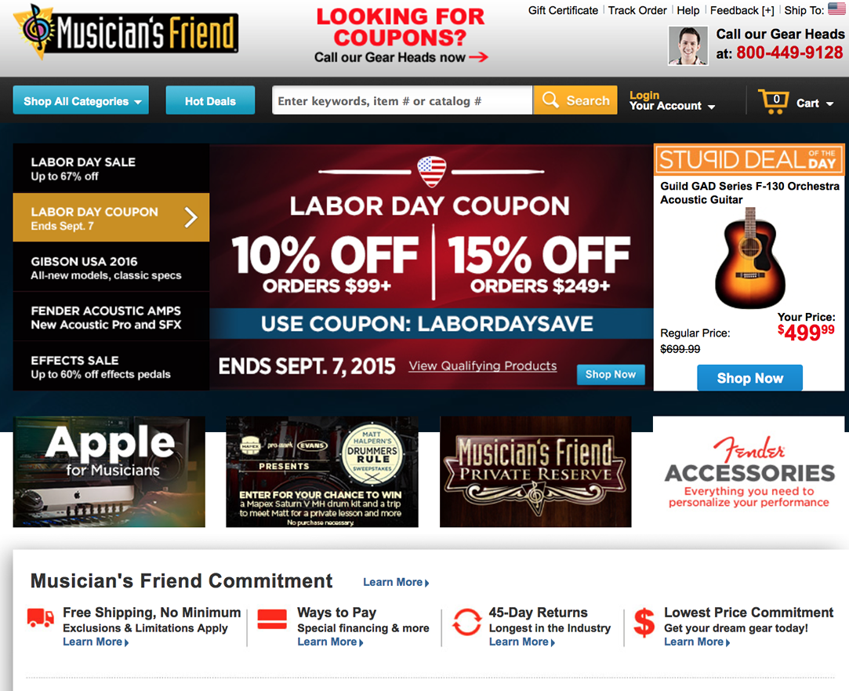Image resolution: width=849 pixels, height=691 pixels.
Task: Open the Apple for Musicians promo thumbnail
Action: (109, 471)
